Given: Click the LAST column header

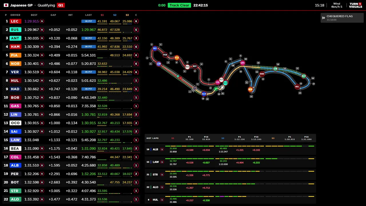Looking at the screenshot, I should click(88, 15).
